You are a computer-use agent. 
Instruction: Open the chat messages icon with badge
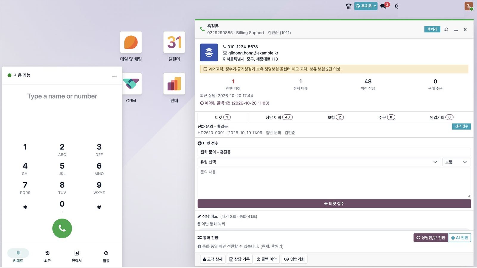[385, 6]
